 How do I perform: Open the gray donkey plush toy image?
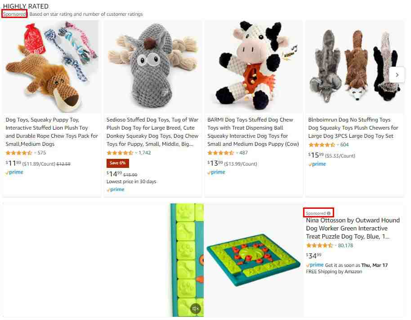153,67
